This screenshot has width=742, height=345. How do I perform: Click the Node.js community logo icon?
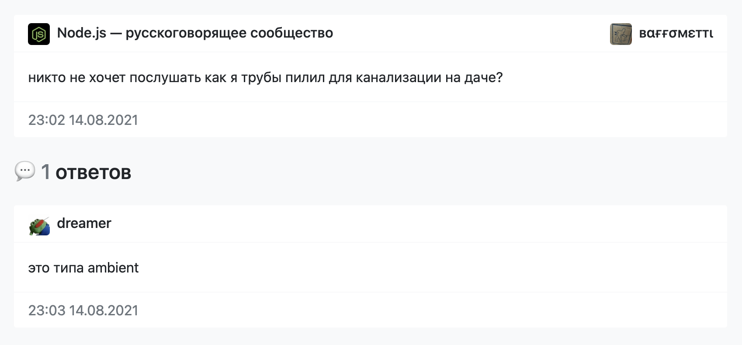[x=39, y=34]
